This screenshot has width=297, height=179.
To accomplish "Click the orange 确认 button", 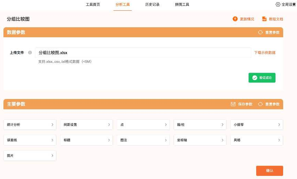I will [270, 171].
